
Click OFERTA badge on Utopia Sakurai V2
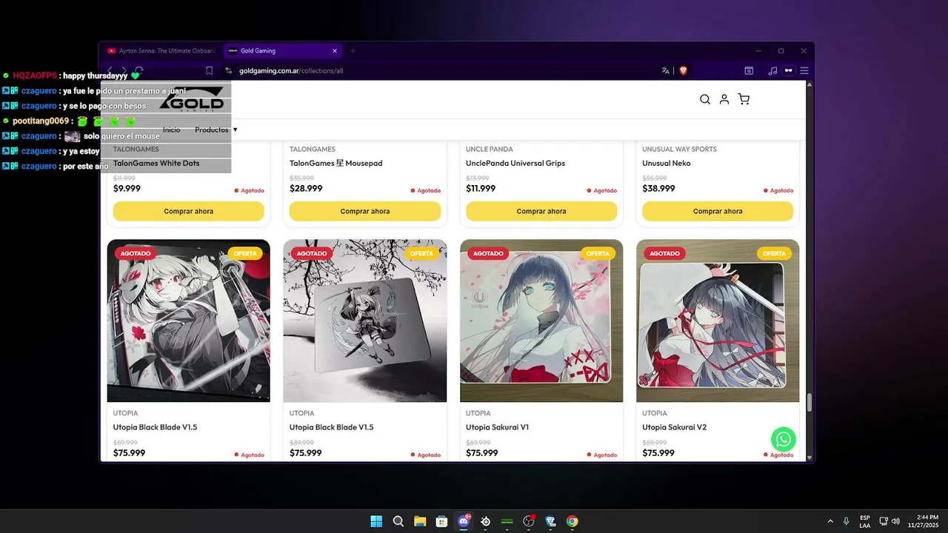click(774, 253)
